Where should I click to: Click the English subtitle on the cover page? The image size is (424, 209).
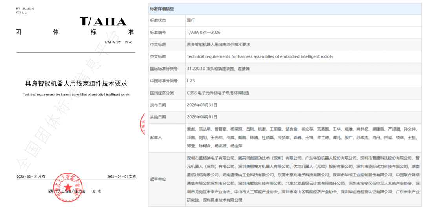click(x=76, y=95)
